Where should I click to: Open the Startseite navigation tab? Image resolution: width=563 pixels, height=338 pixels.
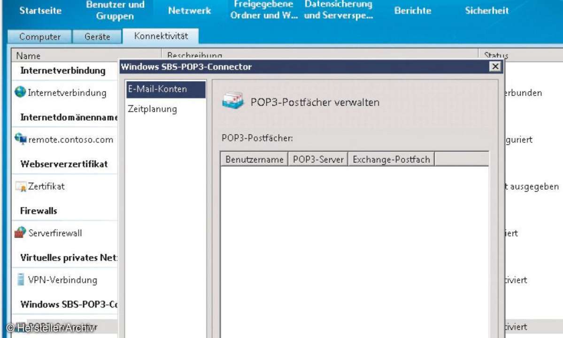(40, 10)
